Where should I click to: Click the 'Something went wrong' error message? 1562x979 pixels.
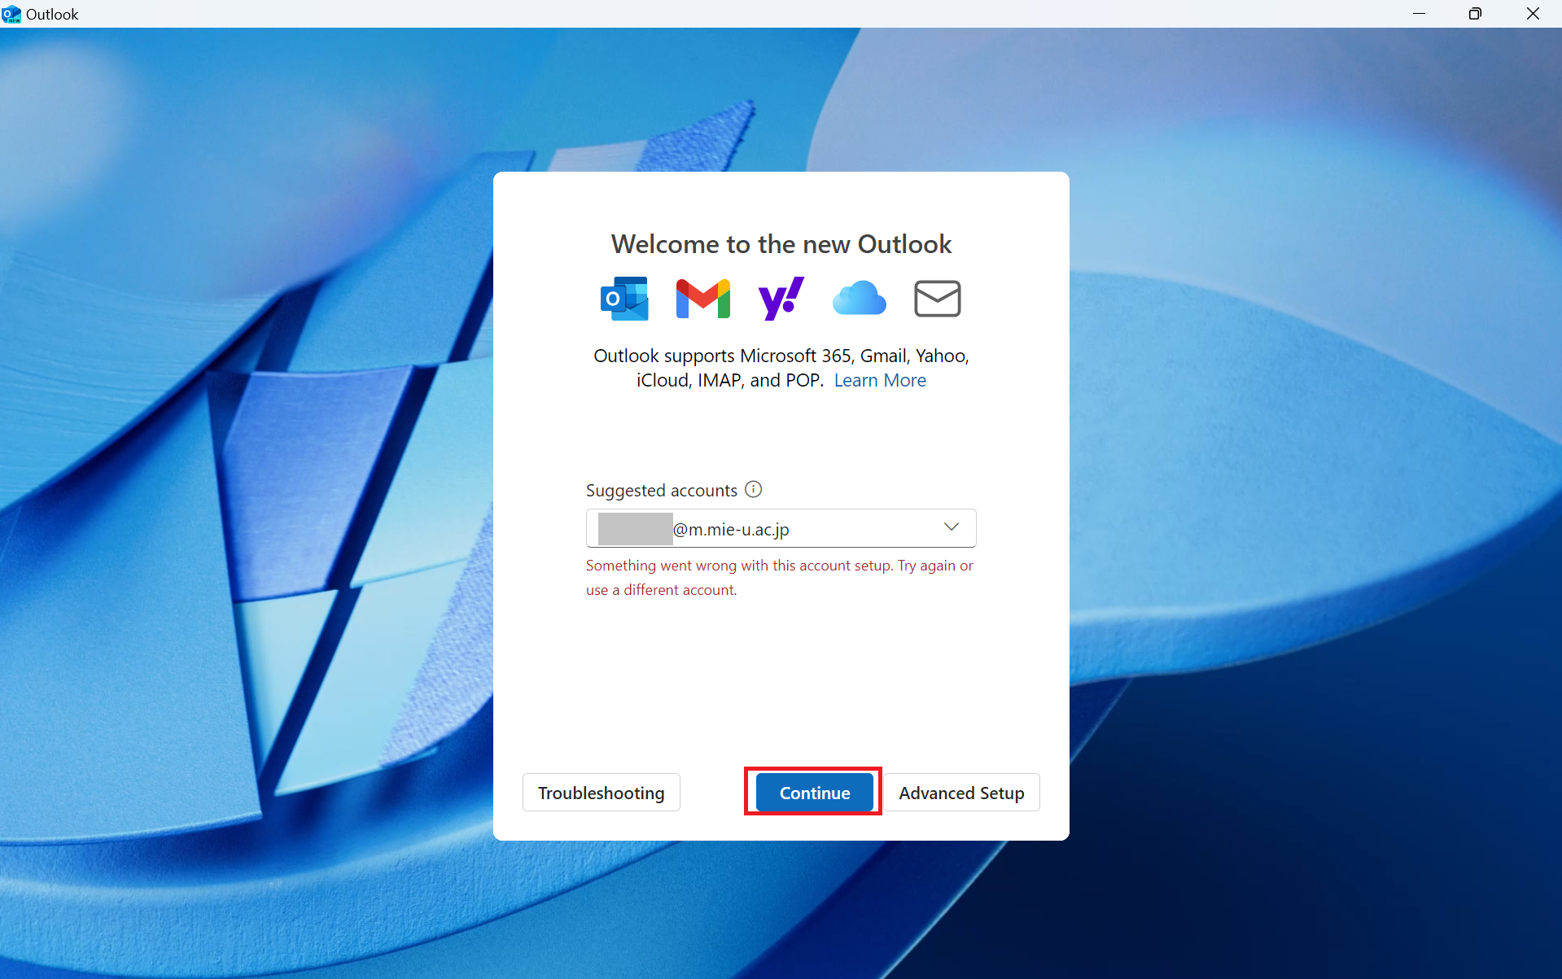pos(780,578)
